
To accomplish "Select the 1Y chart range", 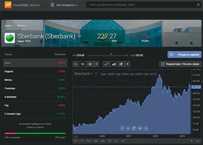I will tap(82, 141).
